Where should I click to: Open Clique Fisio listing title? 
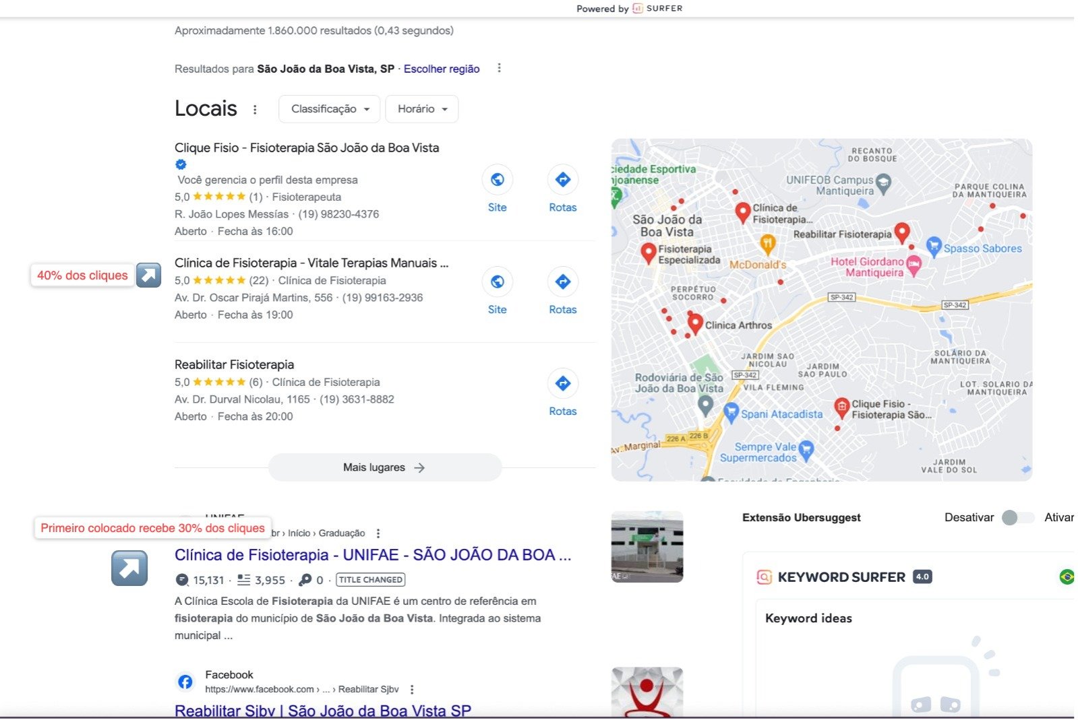(x=307, y=148)
